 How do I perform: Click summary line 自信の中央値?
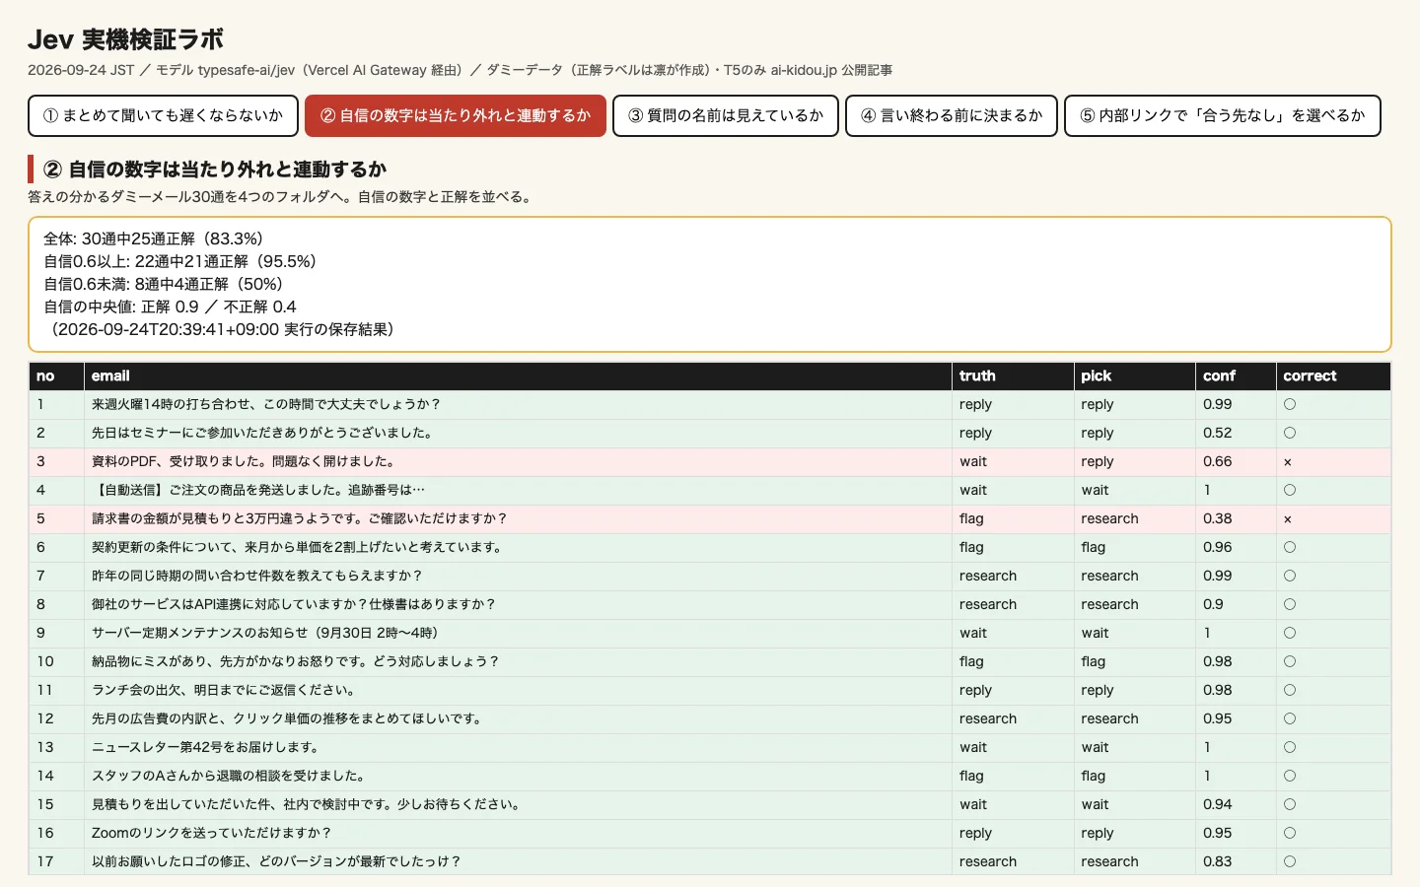coord(170,307)
